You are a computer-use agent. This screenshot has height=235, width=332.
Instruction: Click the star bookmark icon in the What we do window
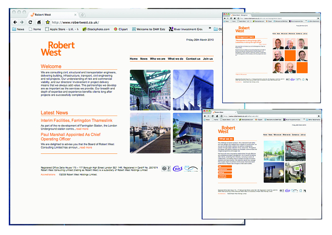click(221, 116)
